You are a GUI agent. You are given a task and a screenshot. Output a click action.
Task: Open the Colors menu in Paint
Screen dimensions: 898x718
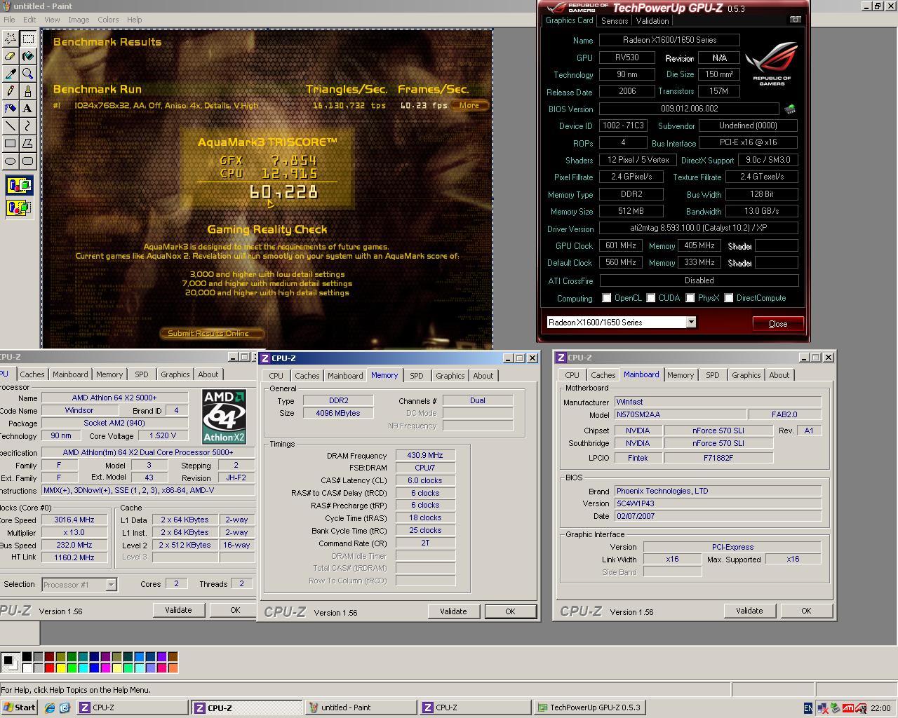pyautogui.click(x=108, y=20)
